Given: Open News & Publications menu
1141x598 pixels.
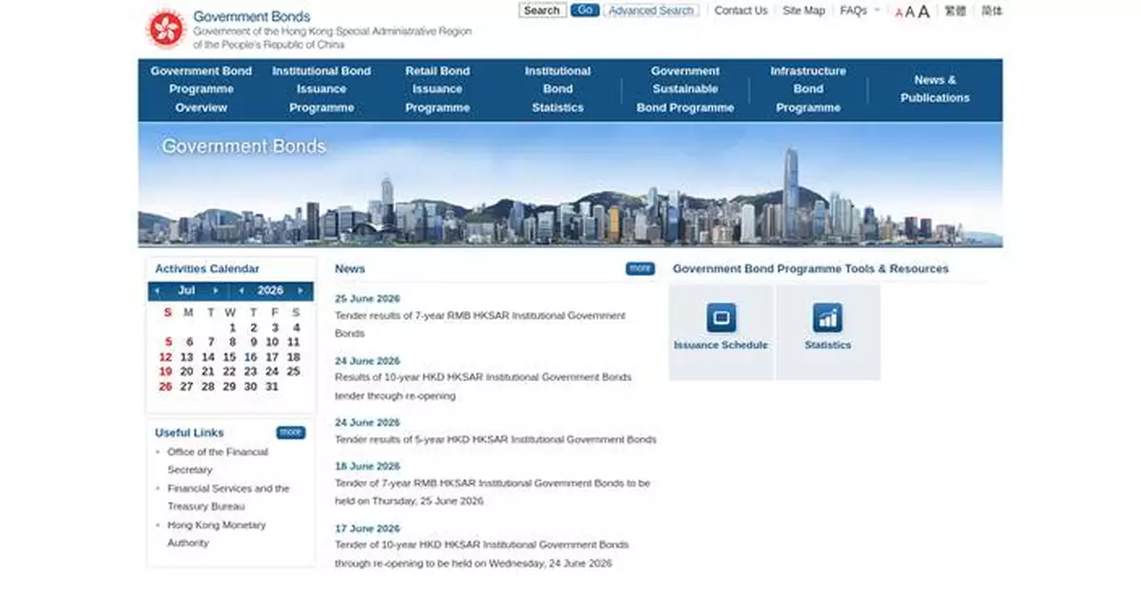Looking at the screenshot, I should [x=936, y=88].
